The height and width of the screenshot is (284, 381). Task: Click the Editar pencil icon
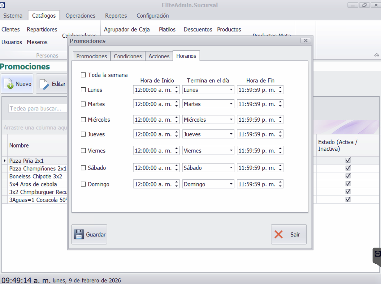[x=44, y=84]
